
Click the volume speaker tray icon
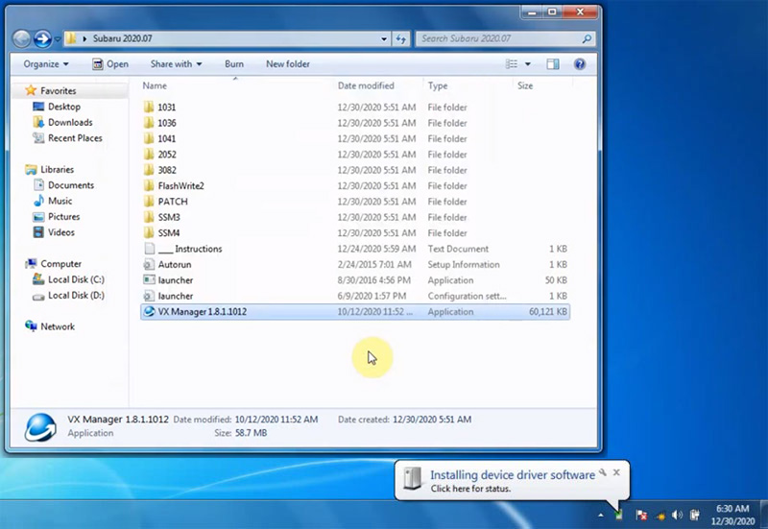[678, 516]
